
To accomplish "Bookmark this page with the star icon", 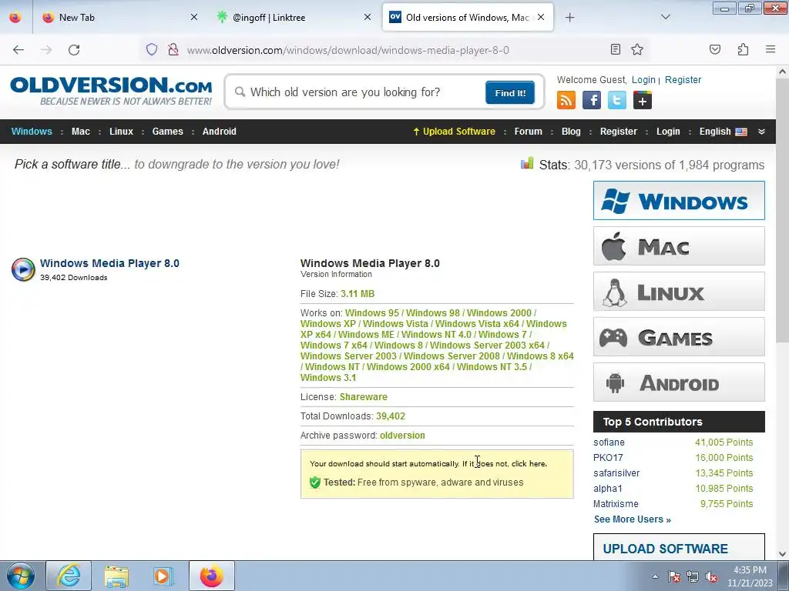I will [637, 49].
